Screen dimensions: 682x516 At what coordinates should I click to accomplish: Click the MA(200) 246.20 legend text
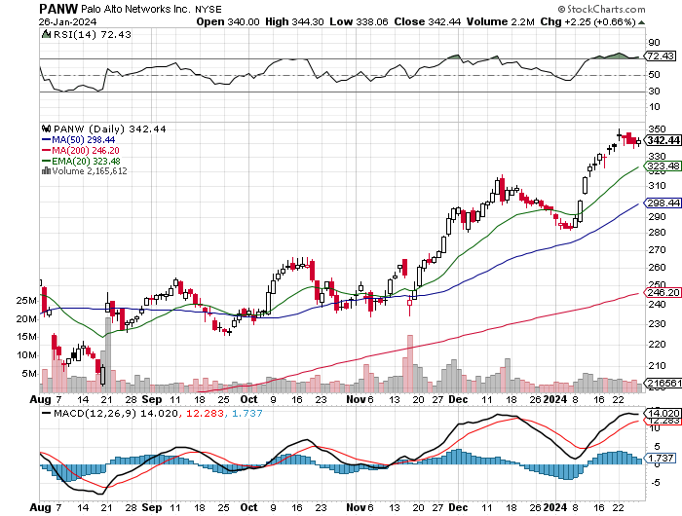pyautogui.click(x=86, y=150)
